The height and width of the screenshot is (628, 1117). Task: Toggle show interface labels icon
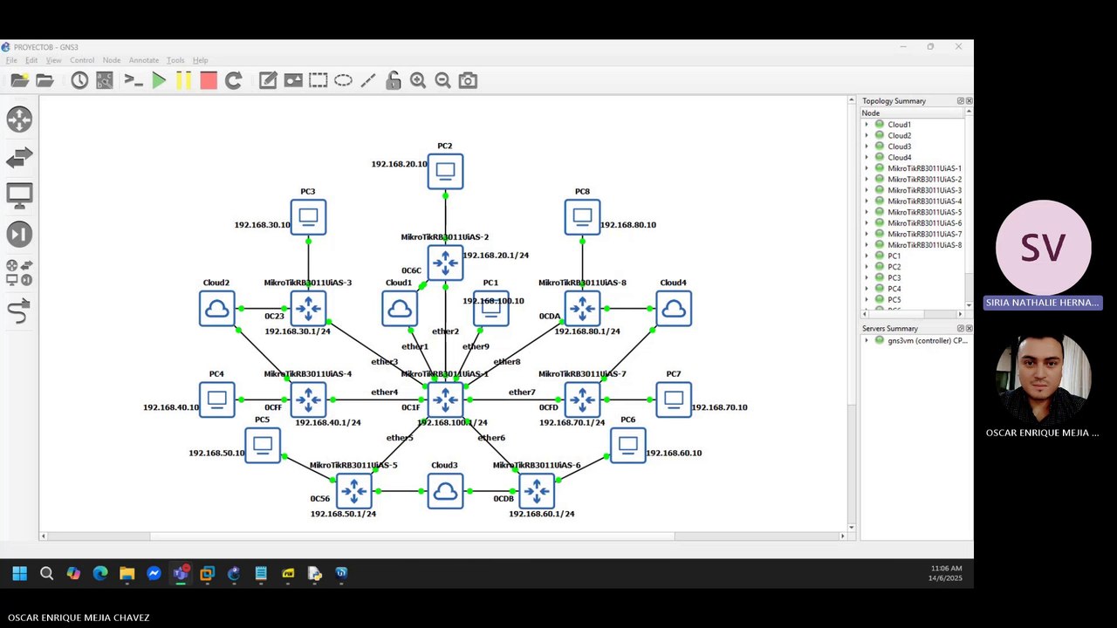tap(105, 80)
